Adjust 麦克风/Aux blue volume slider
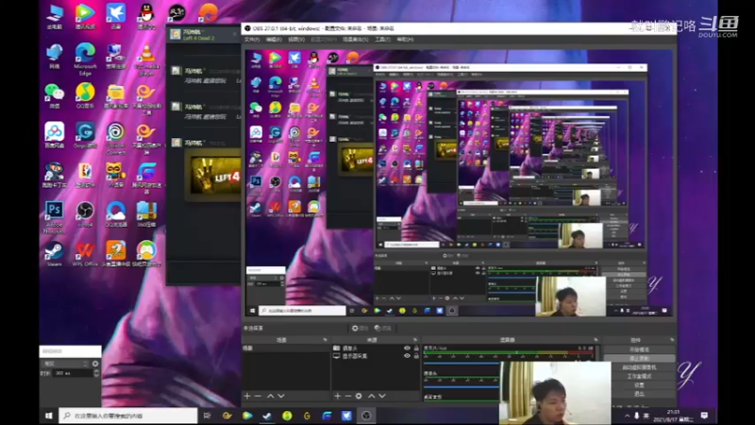 461,364
